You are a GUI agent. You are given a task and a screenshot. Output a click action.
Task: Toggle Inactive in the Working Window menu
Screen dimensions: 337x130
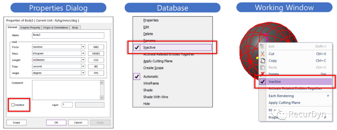coord(274,82)
